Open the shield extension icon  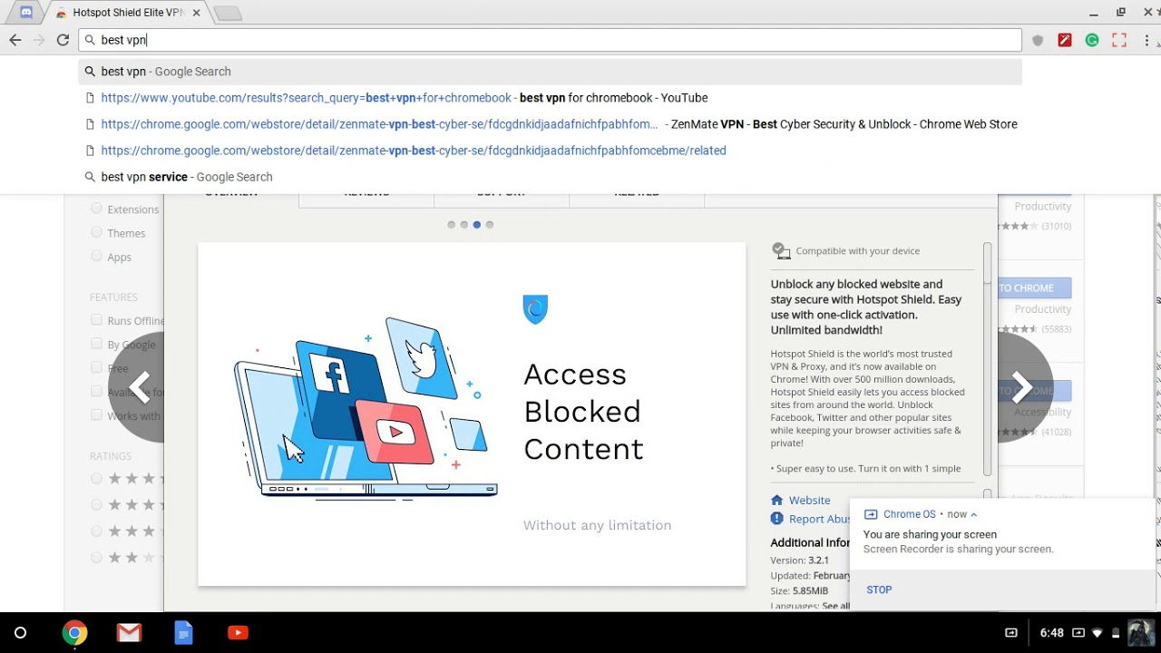point(1039,40)
